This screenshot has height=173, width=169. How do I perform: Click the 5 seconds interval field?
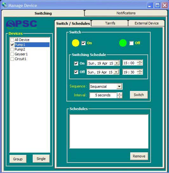[103, 95]
